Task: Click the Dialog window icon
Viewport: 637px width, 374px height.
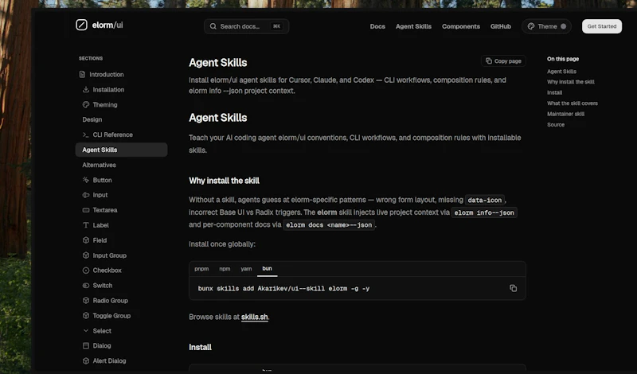Action: [86, 345]
